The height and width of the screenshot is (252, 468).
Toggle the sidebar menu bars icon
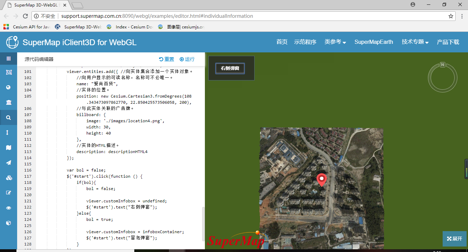pyautogui.click(x=9, y=59)
